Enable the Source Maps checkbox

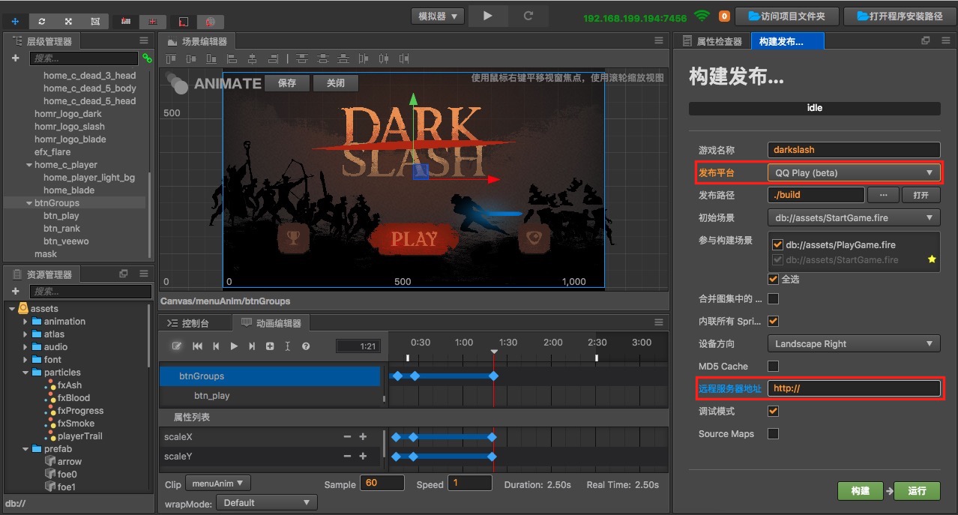pyautogui.click(x=773, y=434)
